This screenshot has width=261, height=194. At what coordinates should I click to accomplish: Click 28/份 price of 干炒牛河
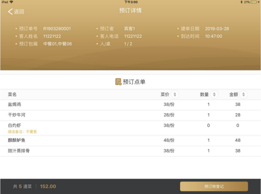[169, 115]
